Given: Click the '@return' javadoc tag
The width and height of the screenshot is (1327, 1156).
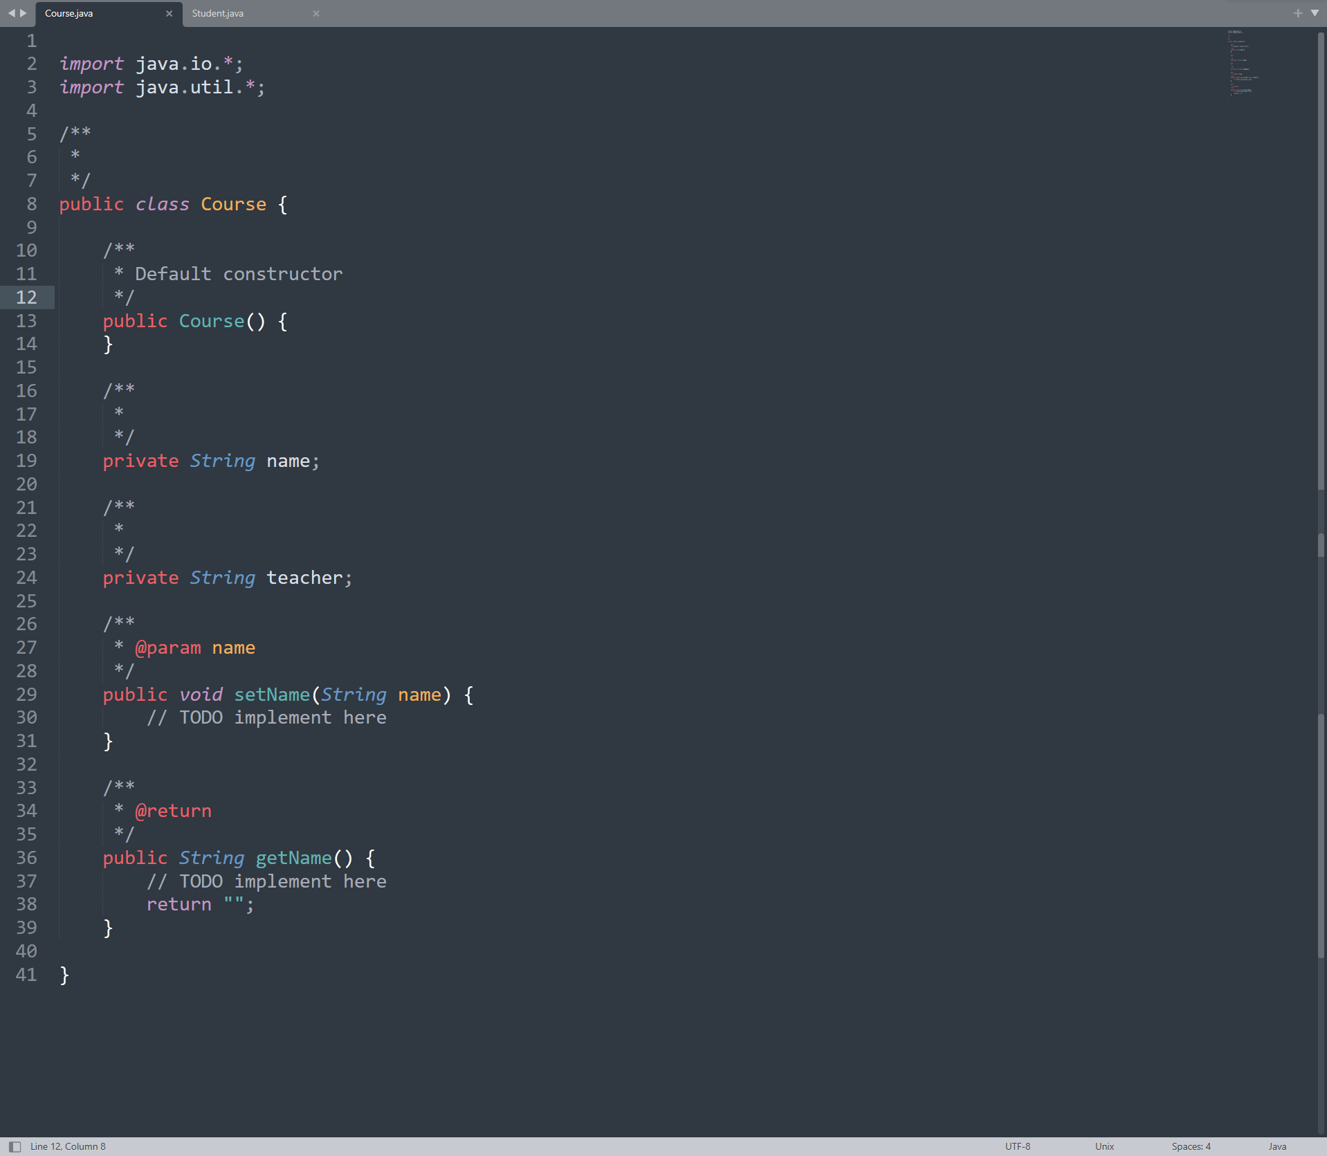Looking at the screenshot, I should (173, 811).
